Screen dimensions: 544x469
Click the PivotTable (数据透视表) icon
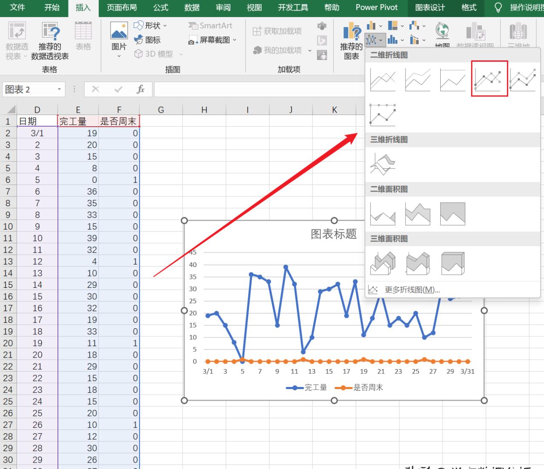pyautogui.click(x=17, y=31)
